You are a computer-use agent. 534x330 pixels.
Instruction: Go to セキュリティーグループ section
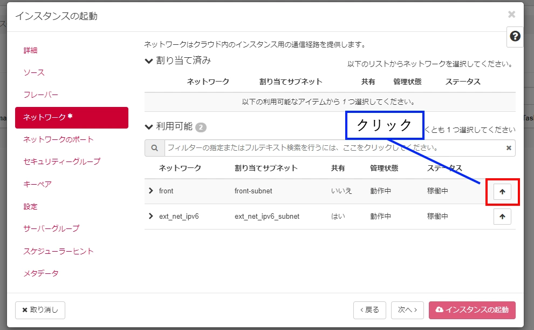[x=62, y=161]
